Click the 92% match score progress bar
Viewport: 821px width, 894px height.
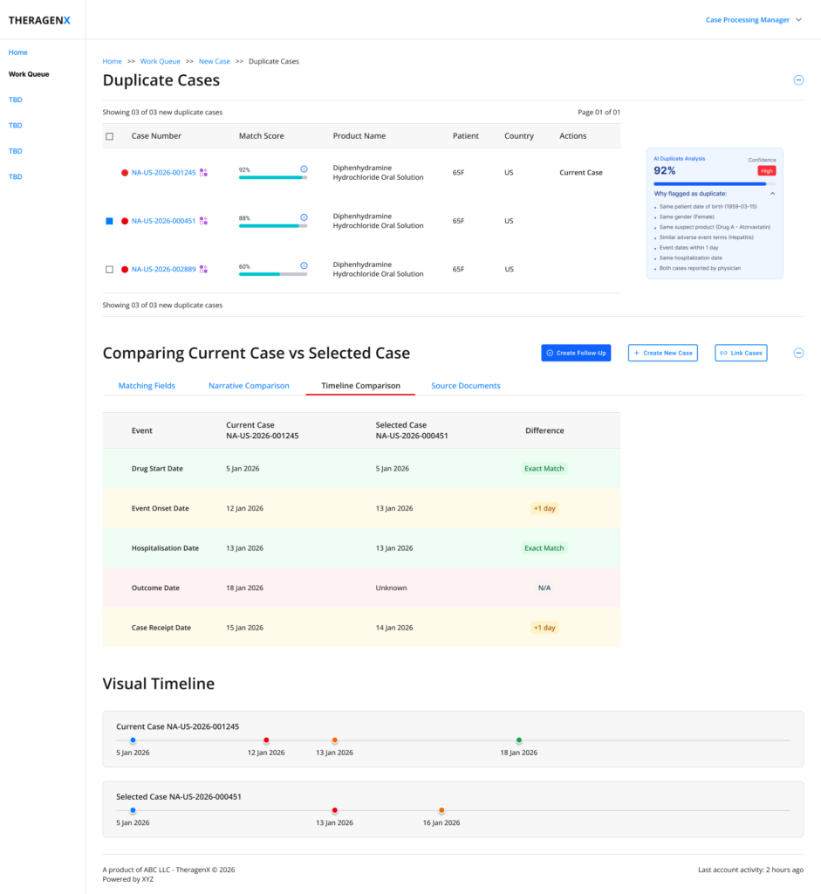273,177
